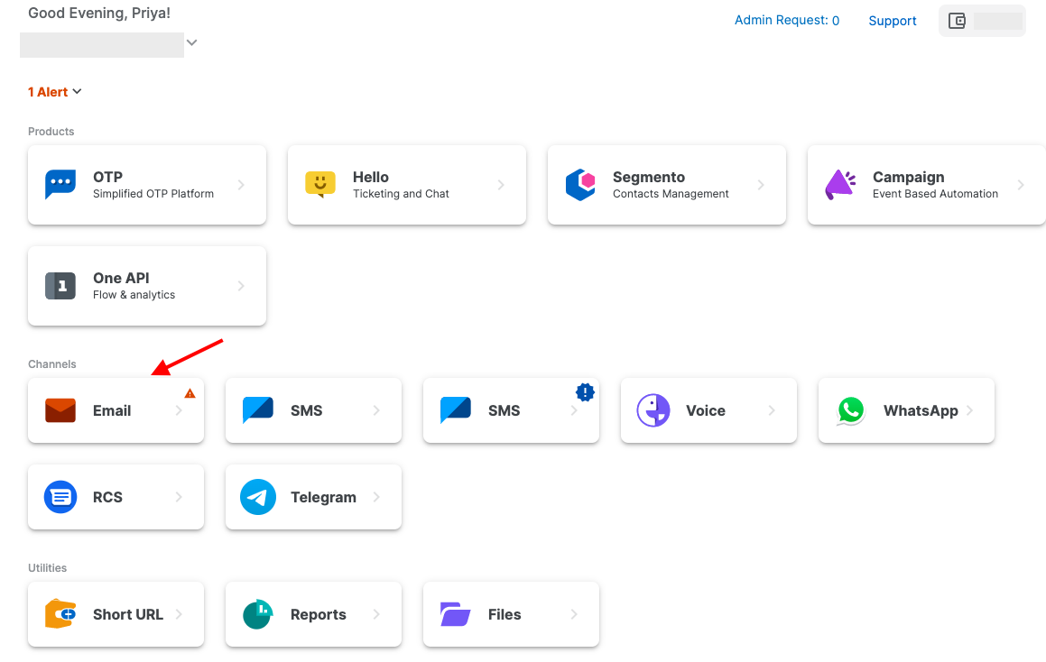
Task: Select the WhatsApp channel label
Action: click(x=921, y=410)
